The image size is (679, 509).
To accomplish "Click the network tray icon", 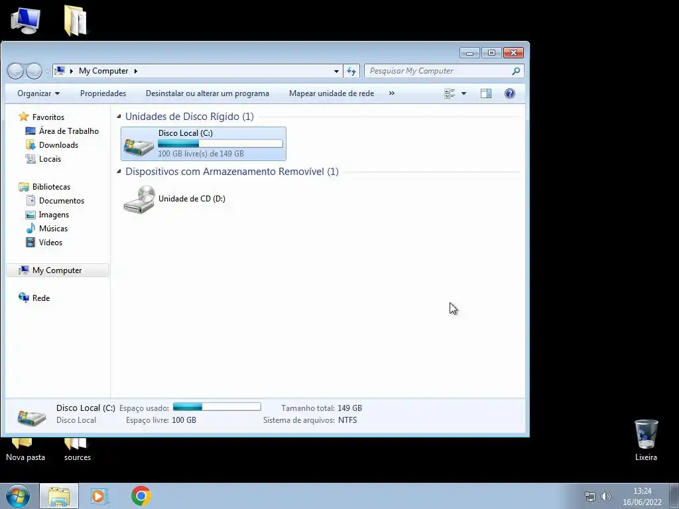I will (x=590, y=496).
